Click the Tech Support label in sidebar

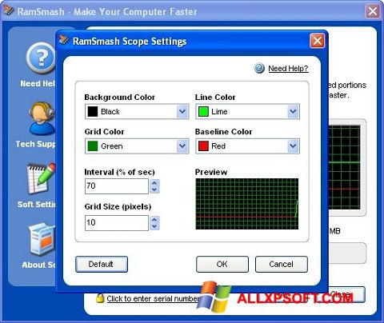tap(35, 144)
